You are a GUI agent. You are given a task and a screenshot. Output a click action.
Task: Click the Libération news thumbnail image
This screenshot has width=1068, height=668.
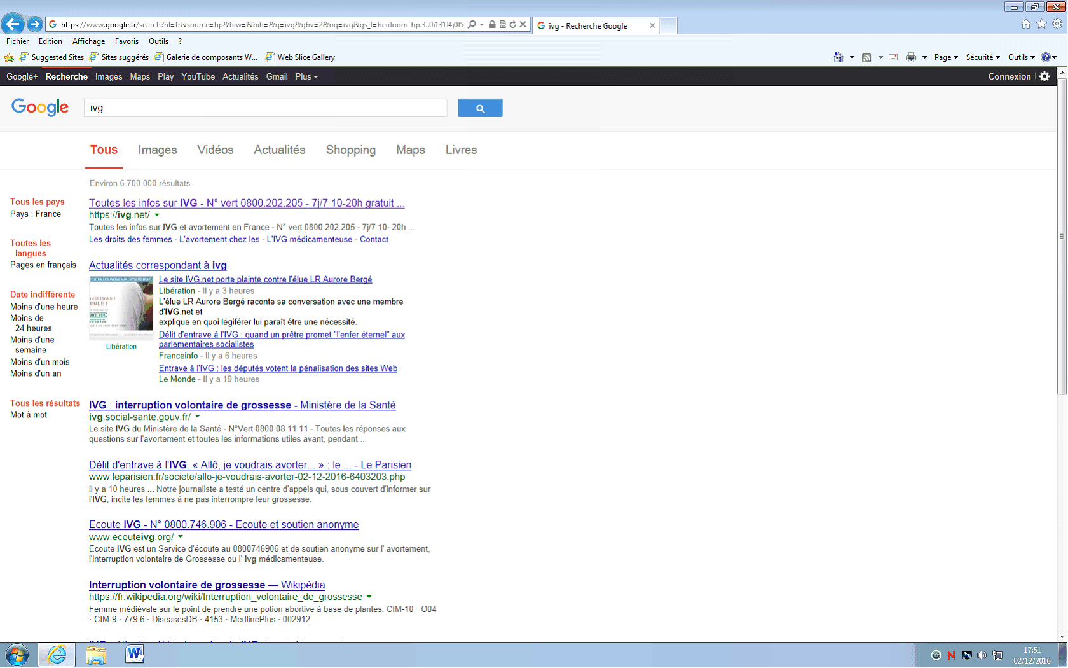coord(121,304)
